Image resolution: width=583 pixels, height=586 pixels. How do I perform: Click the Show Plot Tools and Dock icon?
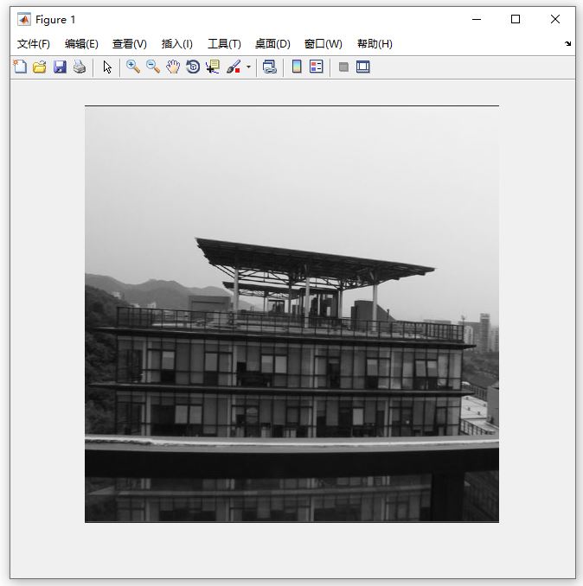coord(363,67)
